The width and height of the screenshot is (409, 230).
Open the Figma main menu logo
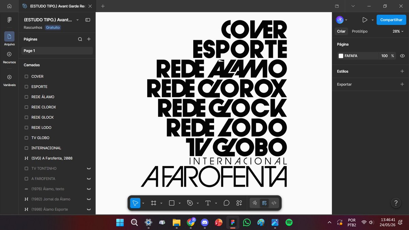[x=9, y=20]
